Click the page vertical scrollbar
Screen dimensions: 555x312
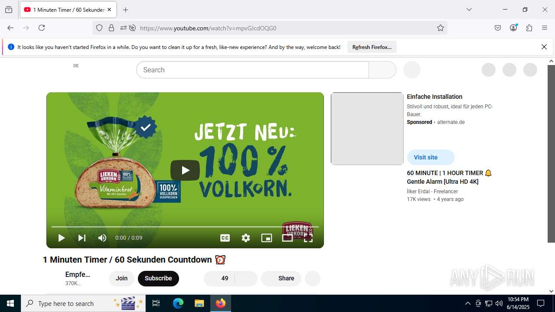(x=551, y=154)
